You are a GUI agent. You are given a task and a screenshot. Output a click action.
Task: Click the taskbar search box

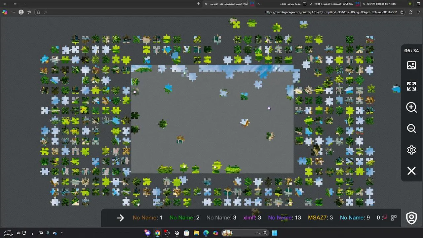[245, 233]
